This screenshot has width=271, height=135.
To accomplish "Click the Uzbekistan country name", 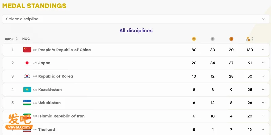I will point(49,103).
